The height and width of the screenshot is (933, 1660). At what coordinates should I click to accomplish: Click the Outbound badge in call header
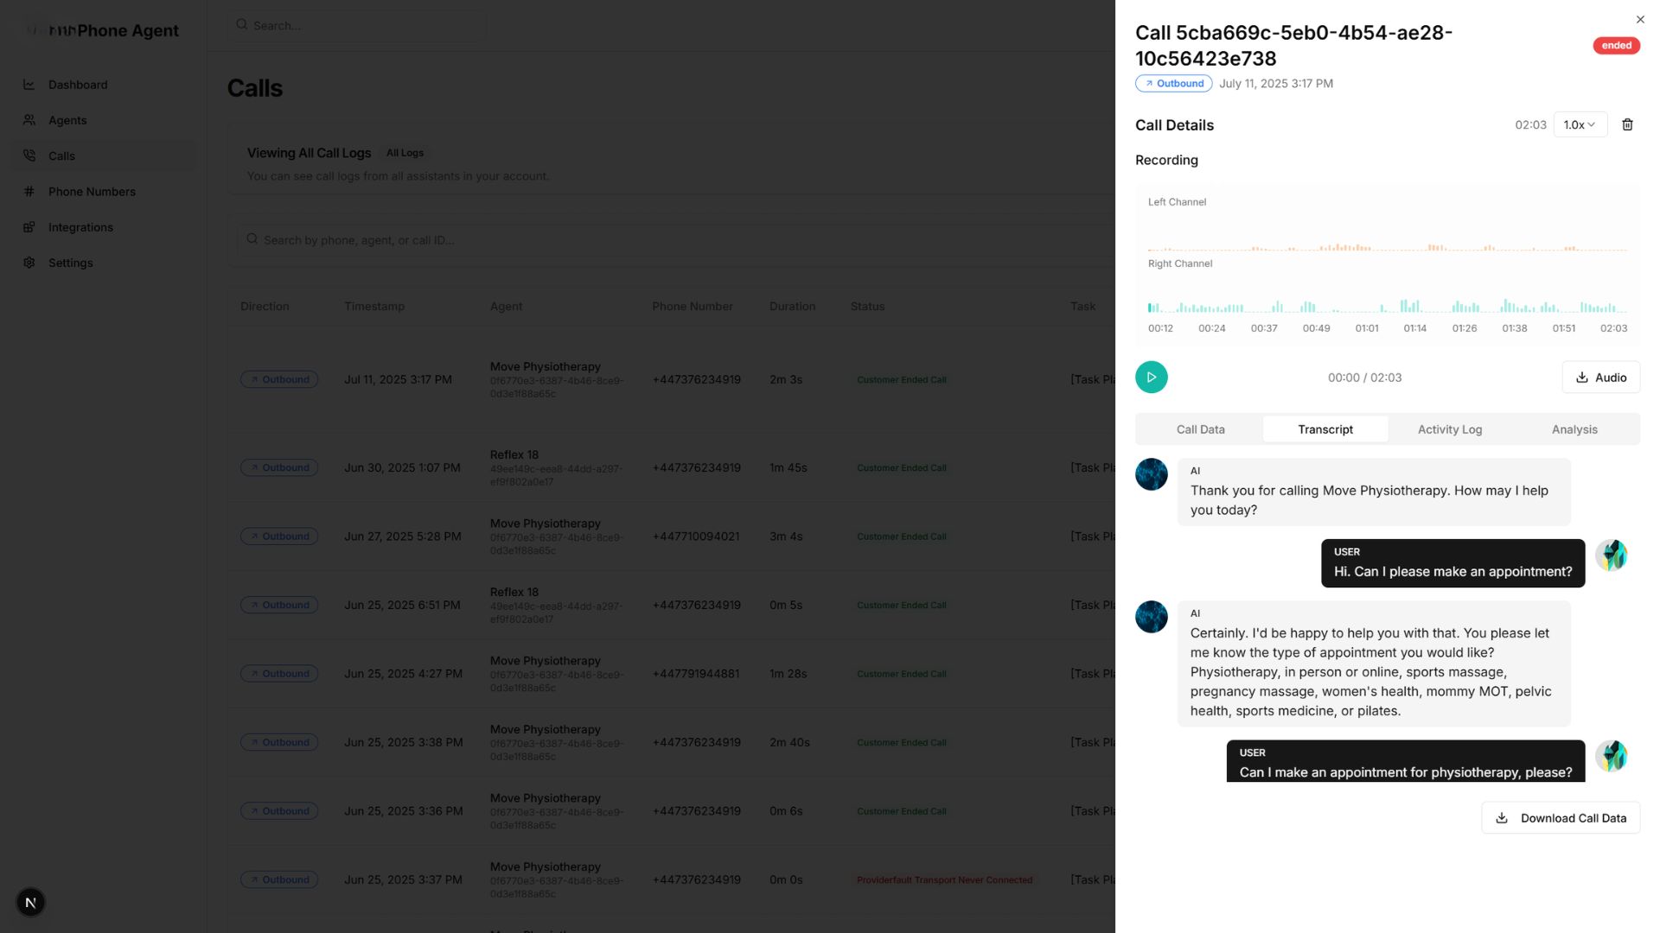(x=1173, y=84)
